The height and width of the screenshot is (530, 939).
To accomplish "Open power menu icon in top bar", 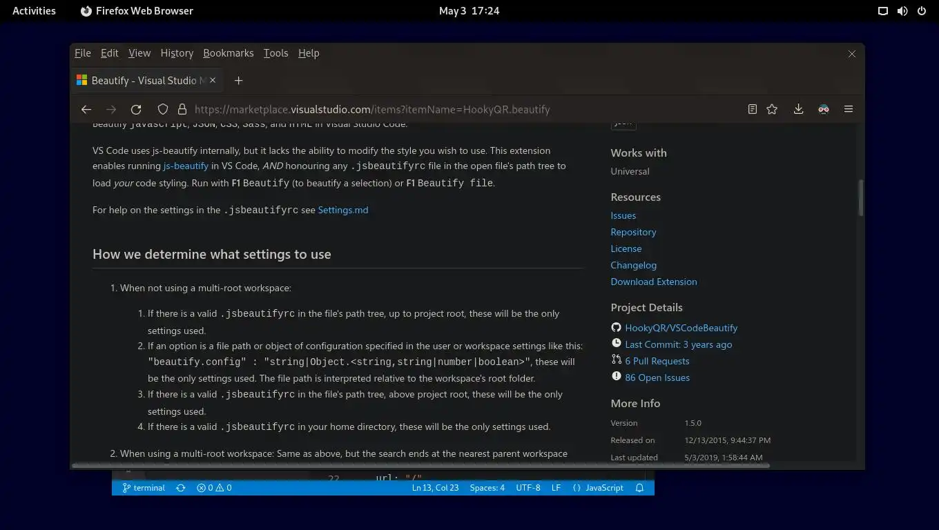I will click(921, 11).
